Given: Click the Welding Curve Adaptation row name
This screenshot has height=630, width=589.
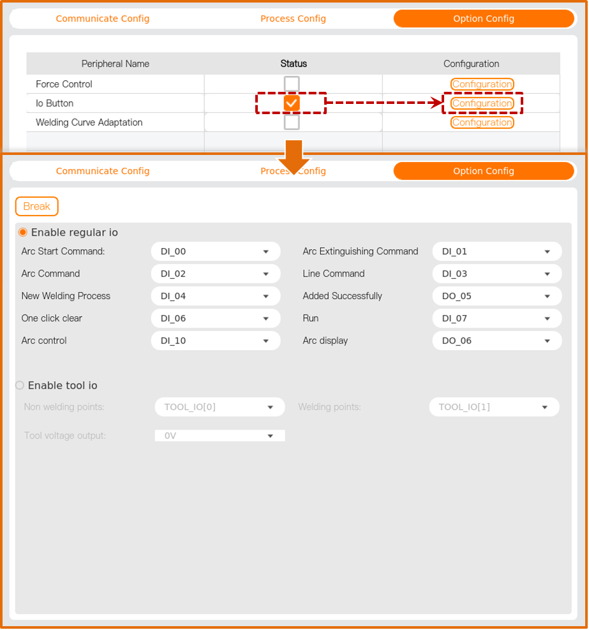Looking at the screenshot, I should pyautogui.click(x=89, y=122).
